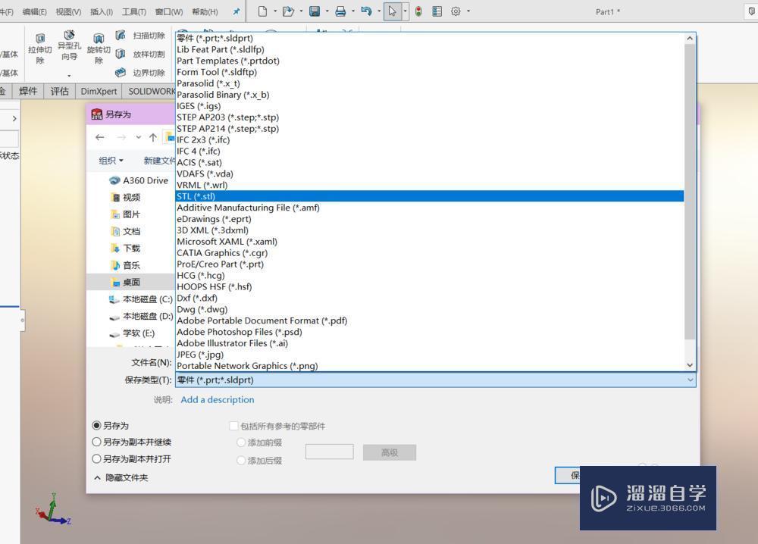758x544 pixels.
Task: Switch to the DimXpert tab
Action: [99, 91]
